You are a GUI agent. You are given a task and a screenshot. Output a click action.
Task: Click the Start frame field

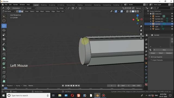point(125,85)
